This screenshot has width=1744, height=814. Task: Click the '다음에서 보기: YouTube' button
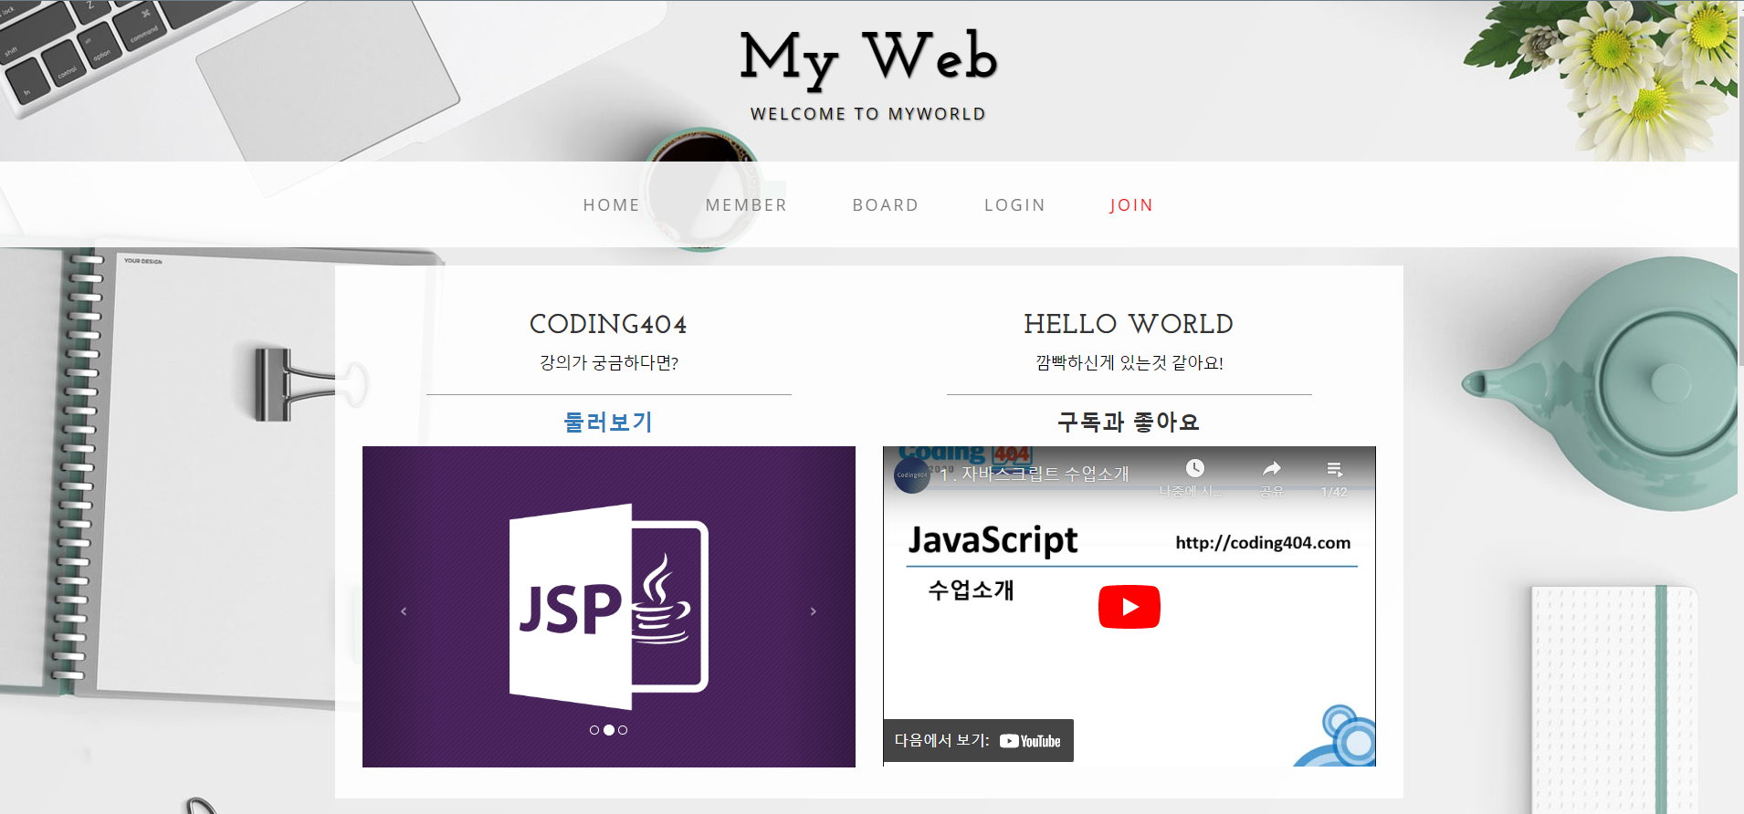pos(978,741)
